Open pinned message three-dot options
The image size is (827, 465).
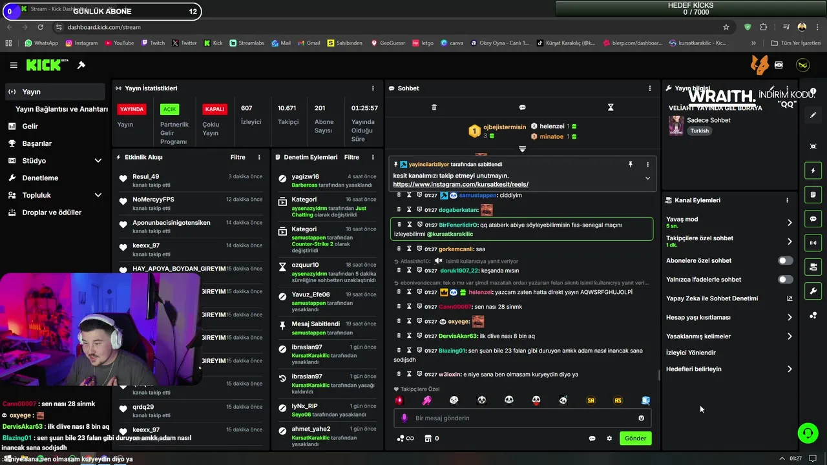pos(647,165)
